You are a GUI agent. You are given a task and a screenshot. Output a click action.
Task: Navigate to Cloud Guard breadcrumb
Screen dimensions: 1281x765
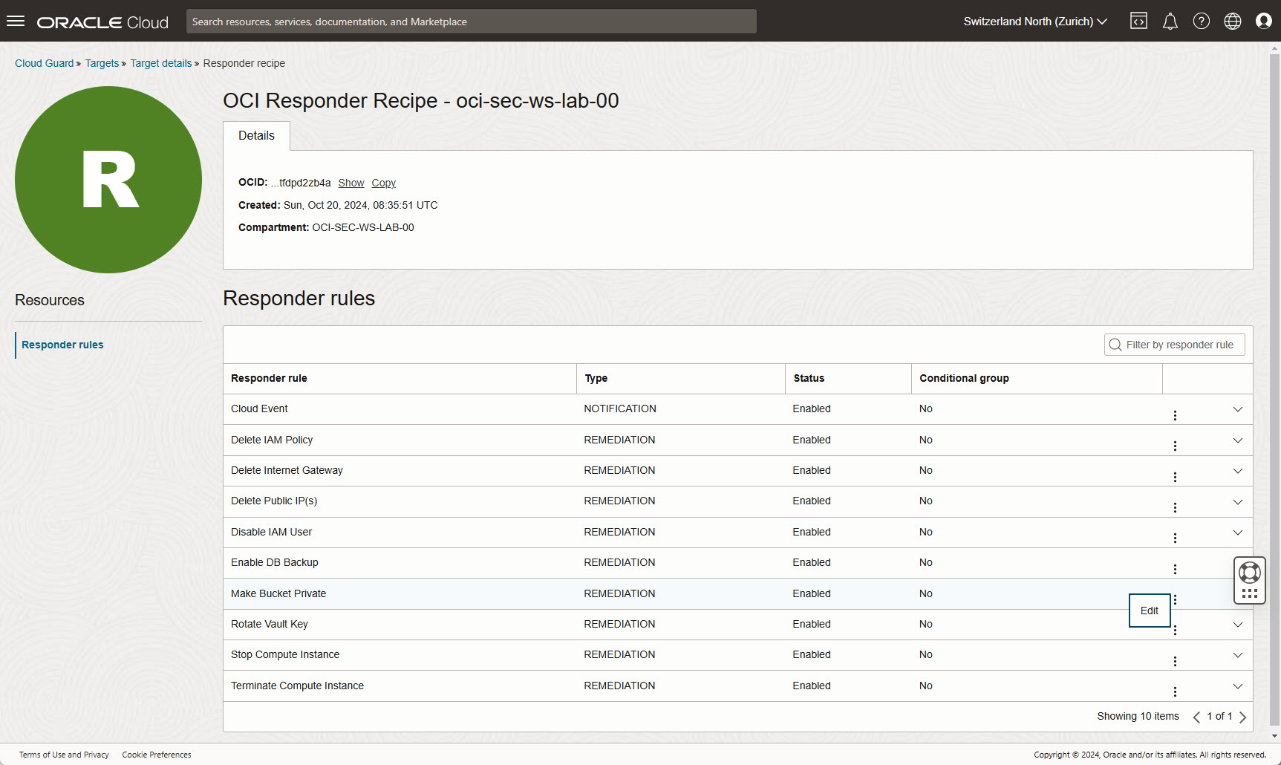click(44, 63)
